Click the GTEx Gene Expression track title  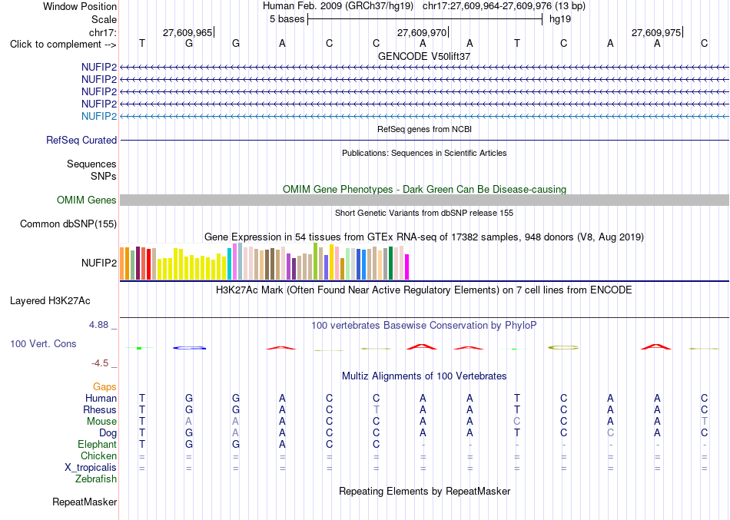pyautogui.click(x=424, y=237)
